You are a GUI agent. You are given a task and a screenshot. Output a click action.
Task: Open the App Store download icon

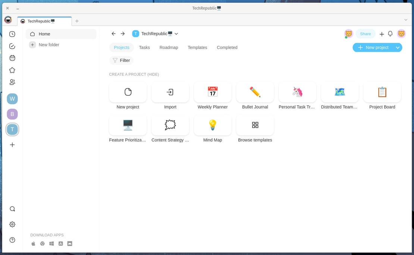pyautogui.click(x=61, y=244)
